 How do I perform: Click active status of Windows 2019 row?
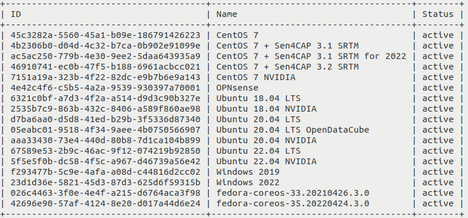click(438, 172)
